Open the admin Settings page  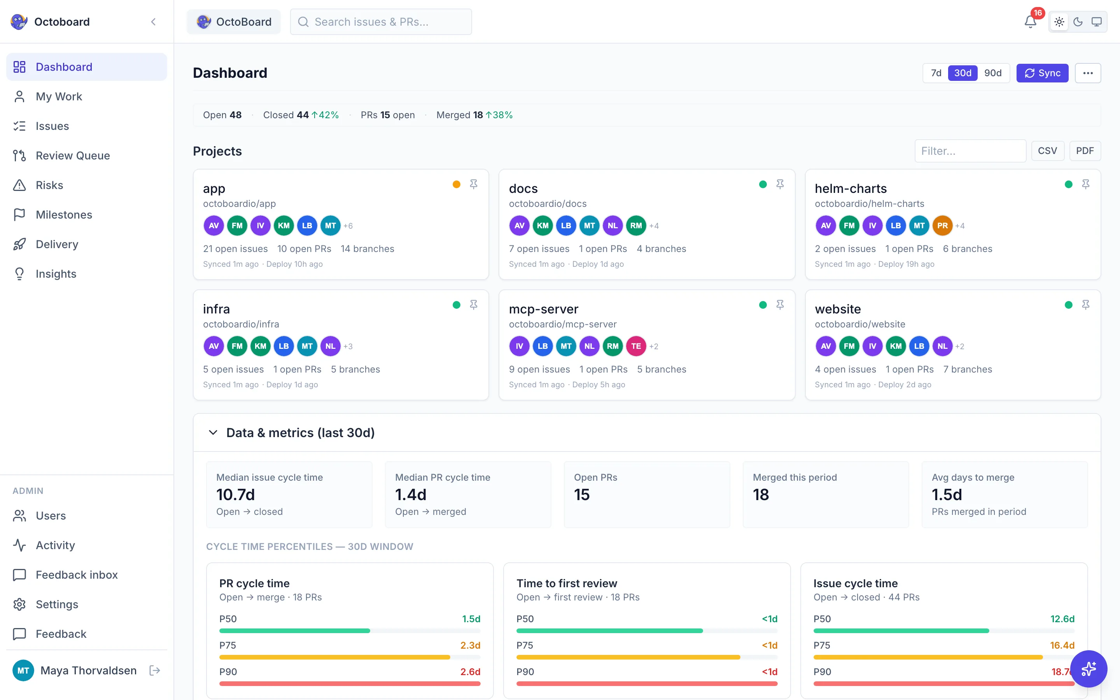click(87, 605)
